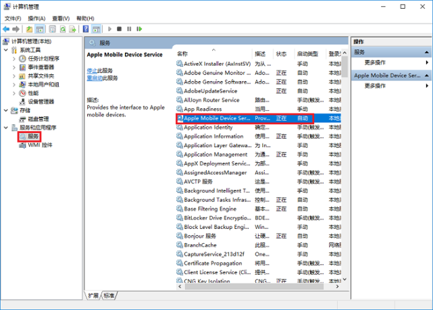433x310 pixels.
Task: Sort by the 名称 column header
Action: [213, 54]
